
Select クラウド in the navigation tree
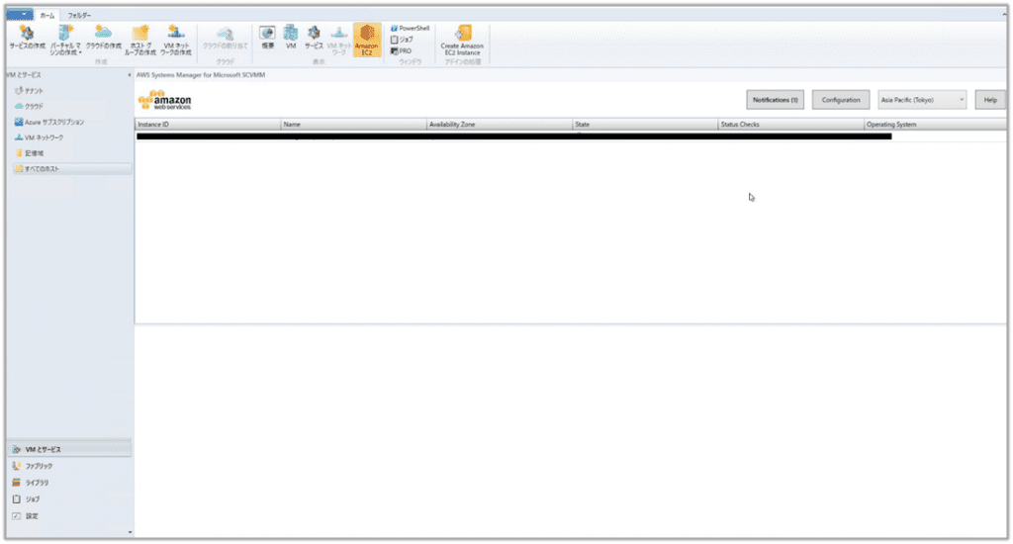tap(29, 106)
